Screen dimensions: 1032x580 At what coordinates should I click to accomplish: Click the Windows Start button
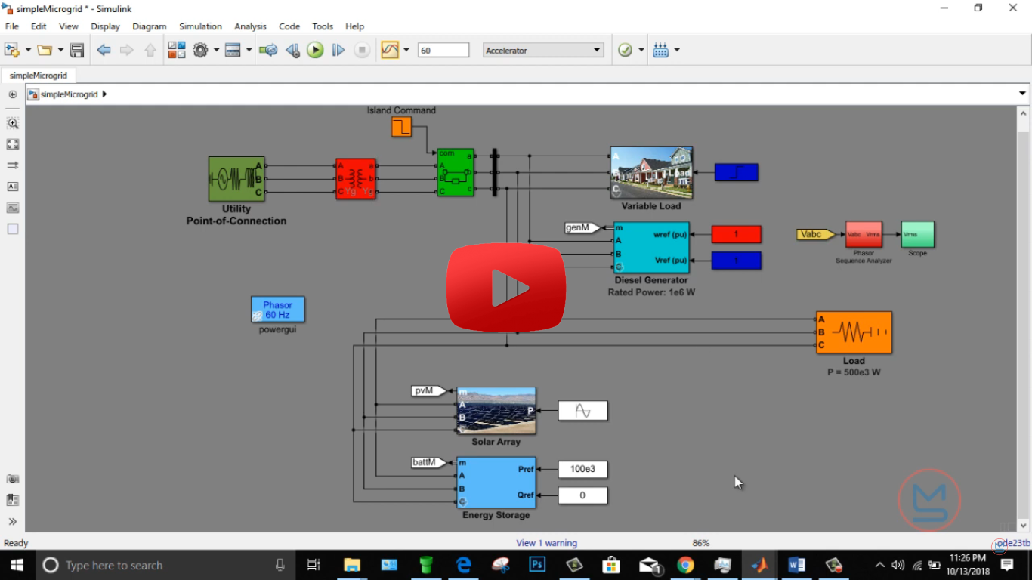pyautogui.click(x=17, y=565)
